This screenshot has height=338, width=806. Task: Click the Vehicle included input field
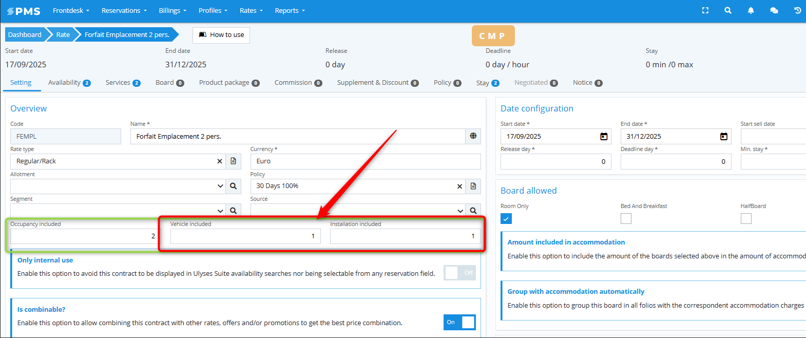coord(245,236)
